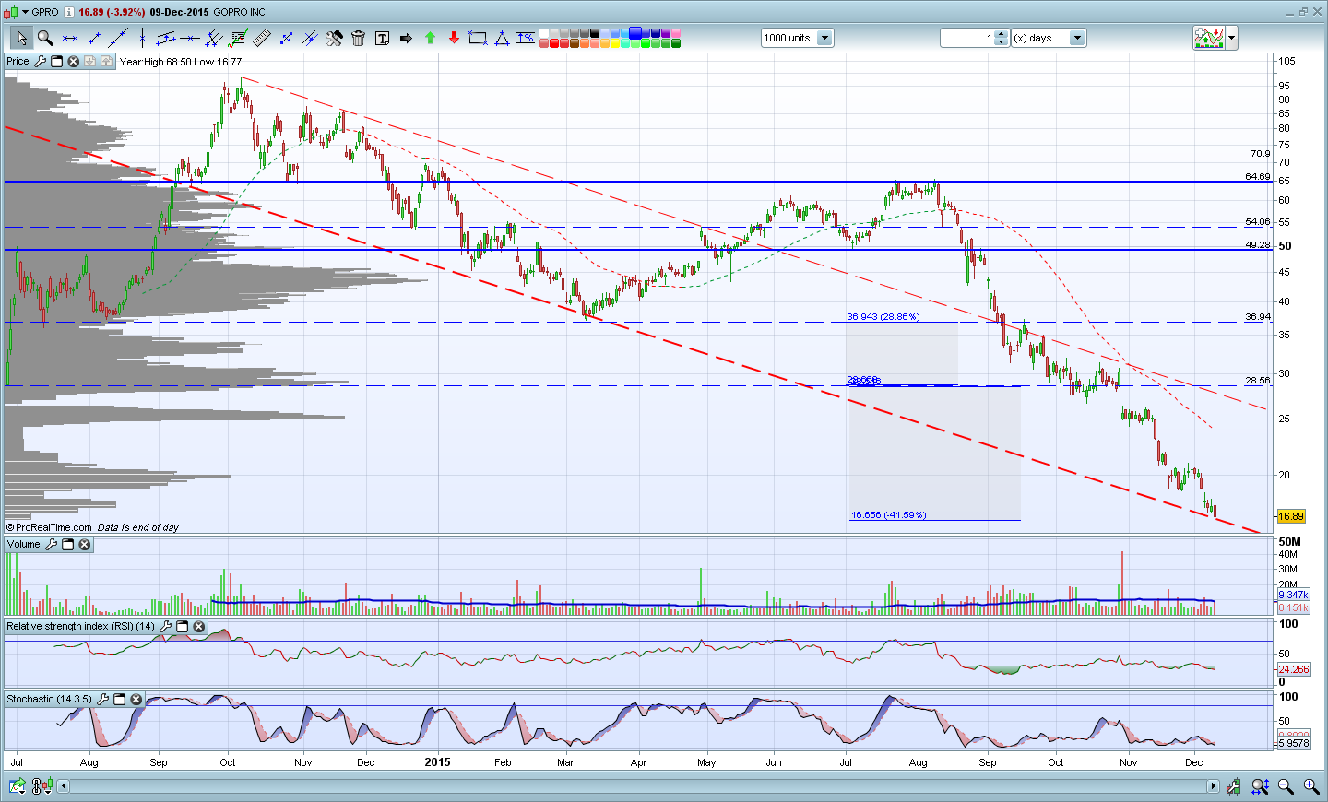Click the horizontal scrollbar right arrow
Image resolution: width=1328 pixels, height=802 pixels.
[1214, 786]
